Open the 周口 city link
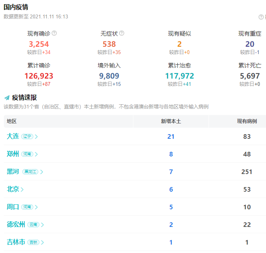Screen dimensions: 266x253 (x=13, y=207)
